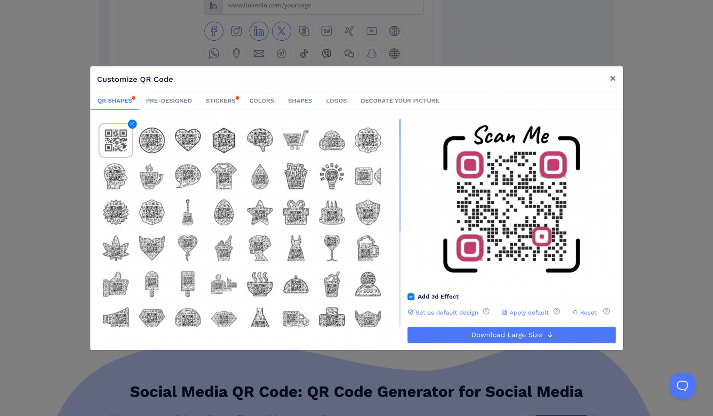Select the Facebook icon
Screen dimensions: 713x416
(214, 31)
